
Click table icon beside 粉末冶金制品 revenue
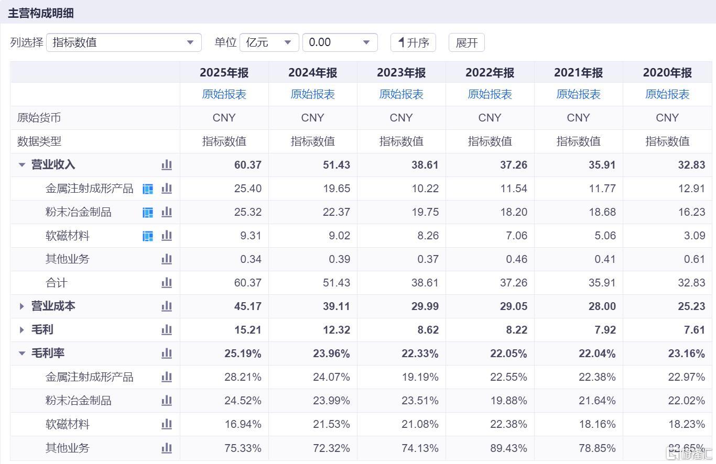[x=148, y=212]
